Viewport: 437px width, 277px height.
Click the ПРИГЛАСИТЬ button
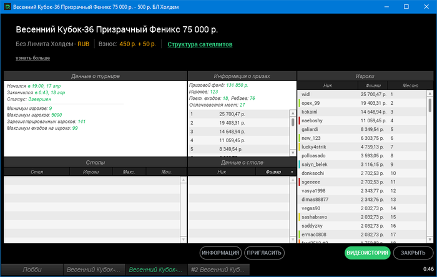264,253
